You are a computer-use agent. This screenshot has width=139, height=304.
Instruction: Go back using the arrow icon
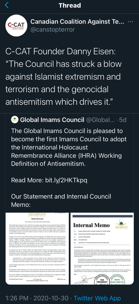pyautogui.click(x=6, y=5)
